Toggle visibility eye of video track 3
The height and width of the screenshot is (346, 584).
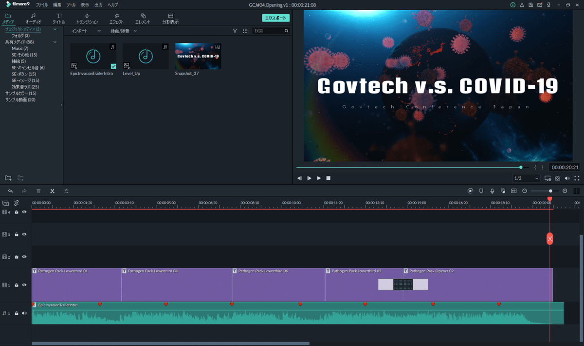point(24,234)
